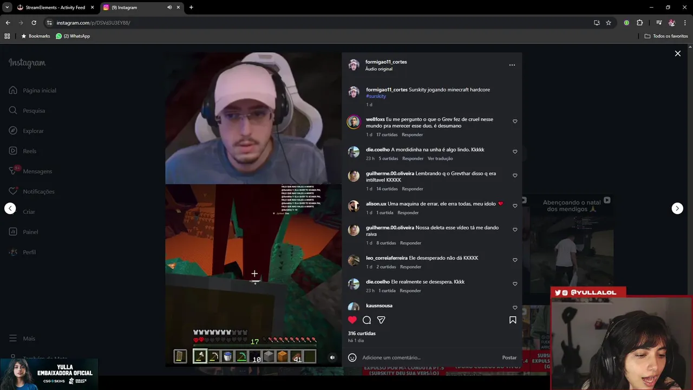Image resolution: width=693 pixels, height=390 pixels.
Task: Open tab search dropdown arrow
Action: (7, 8)
